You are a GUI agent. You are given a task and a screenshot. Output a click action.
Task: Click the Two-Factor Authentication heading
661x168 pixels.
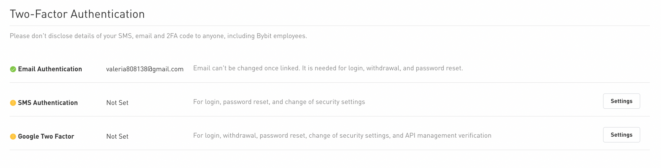[x=77, y=14]
